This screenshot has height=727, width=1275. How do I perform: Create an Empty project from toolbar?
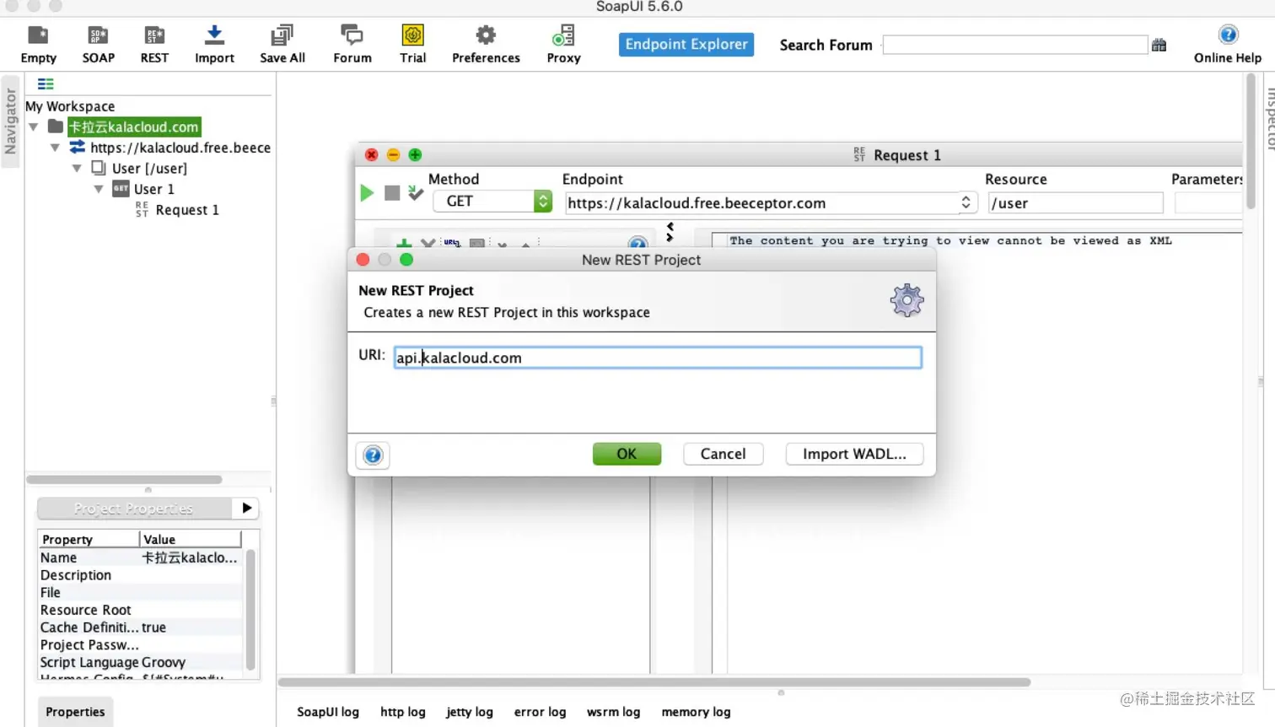38,44
